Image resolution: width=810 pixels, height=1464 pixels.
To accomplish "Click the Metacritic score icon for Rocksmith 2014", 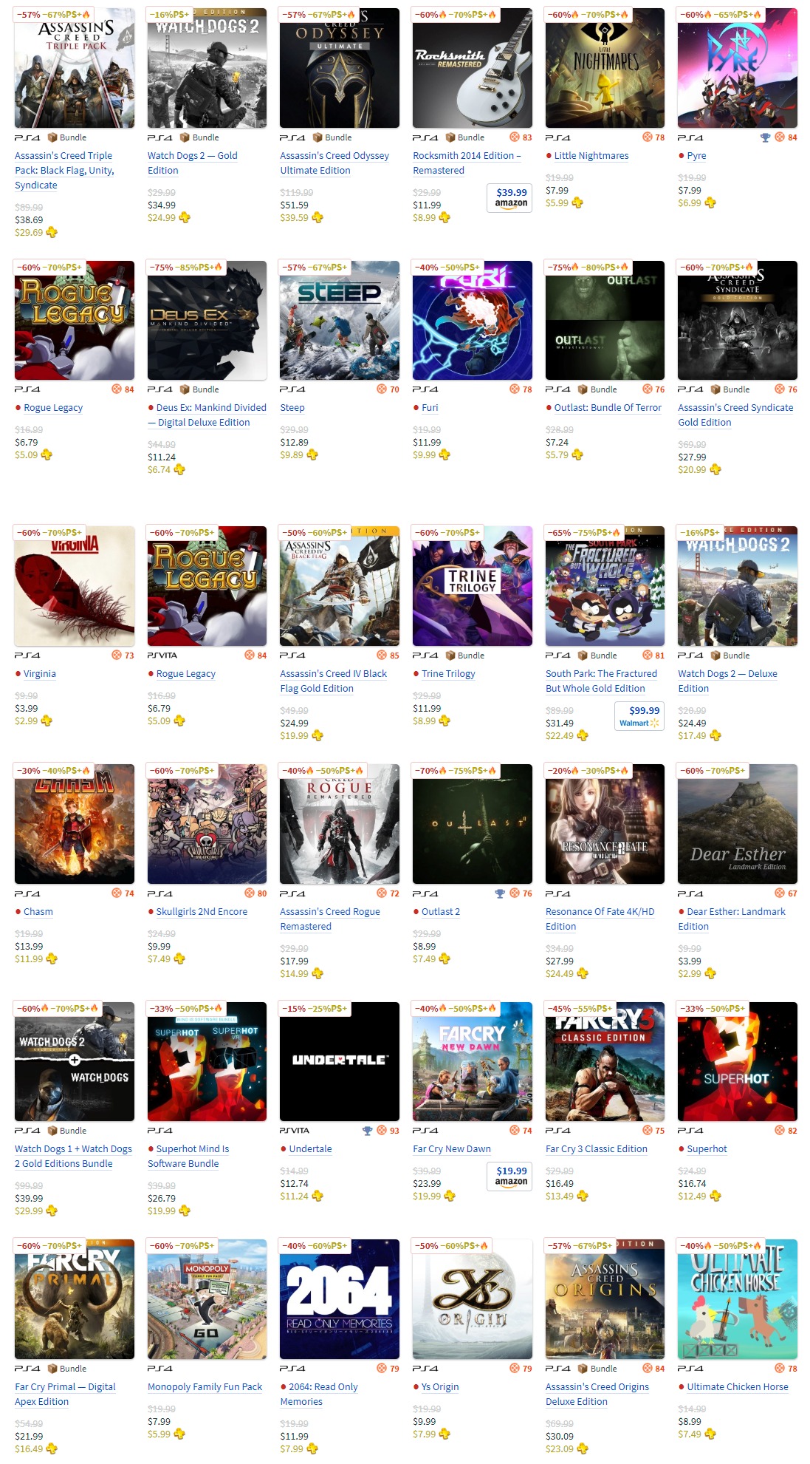I will (x=515, y=137).
